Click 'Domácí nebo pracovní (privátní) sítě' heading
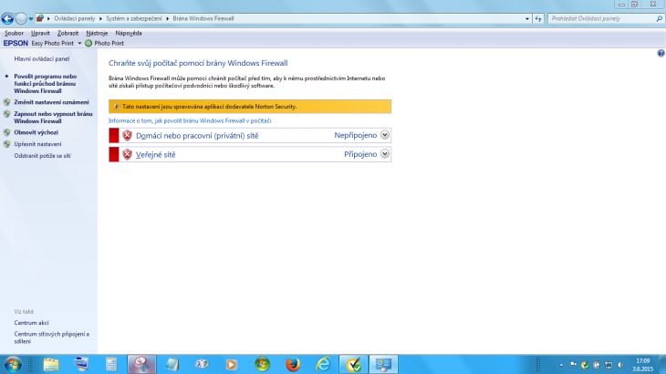 (x=197, y=136)
